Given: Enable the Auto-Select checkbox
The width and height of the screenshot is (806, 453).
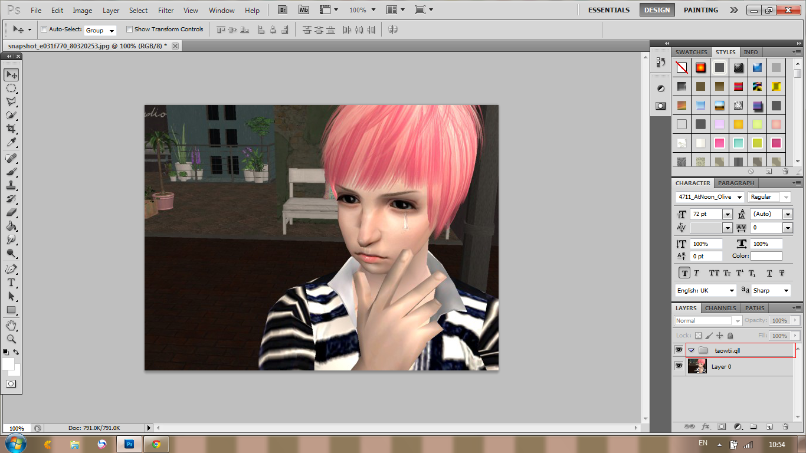Looking at the screenshot, I should click(x=44, y=29).
